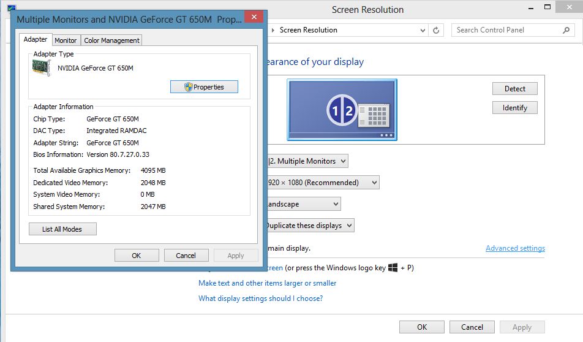Click the breadcrumb arrow before Screen Resolution
The image size is (583, 342).
273,30
